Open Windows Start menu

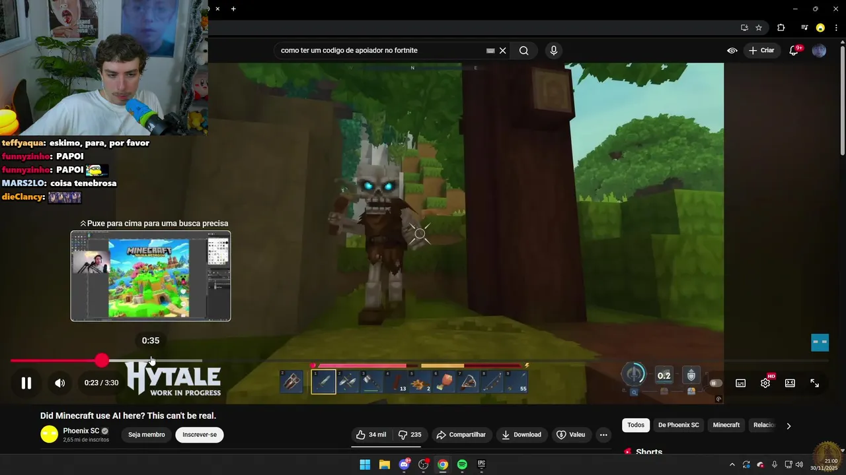(365, 464)
